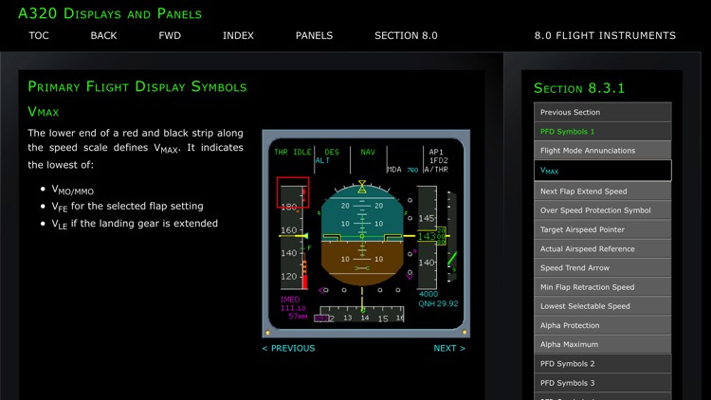Go BACK using the top navigation

point(103,35)
